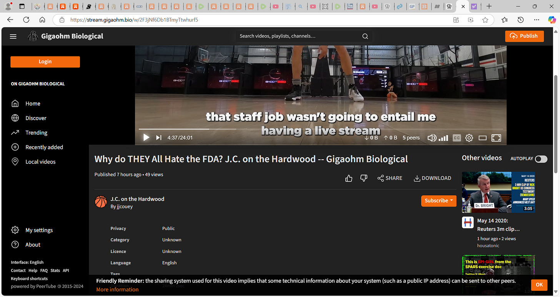Open browser profile avatar

(x=7, y=7)
